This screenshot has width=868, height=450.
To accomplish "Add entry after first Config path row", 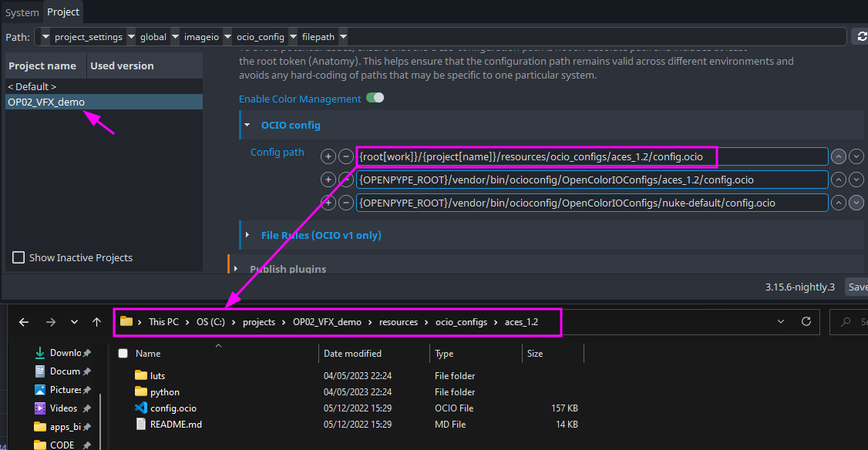I will (x=328, y=157).
